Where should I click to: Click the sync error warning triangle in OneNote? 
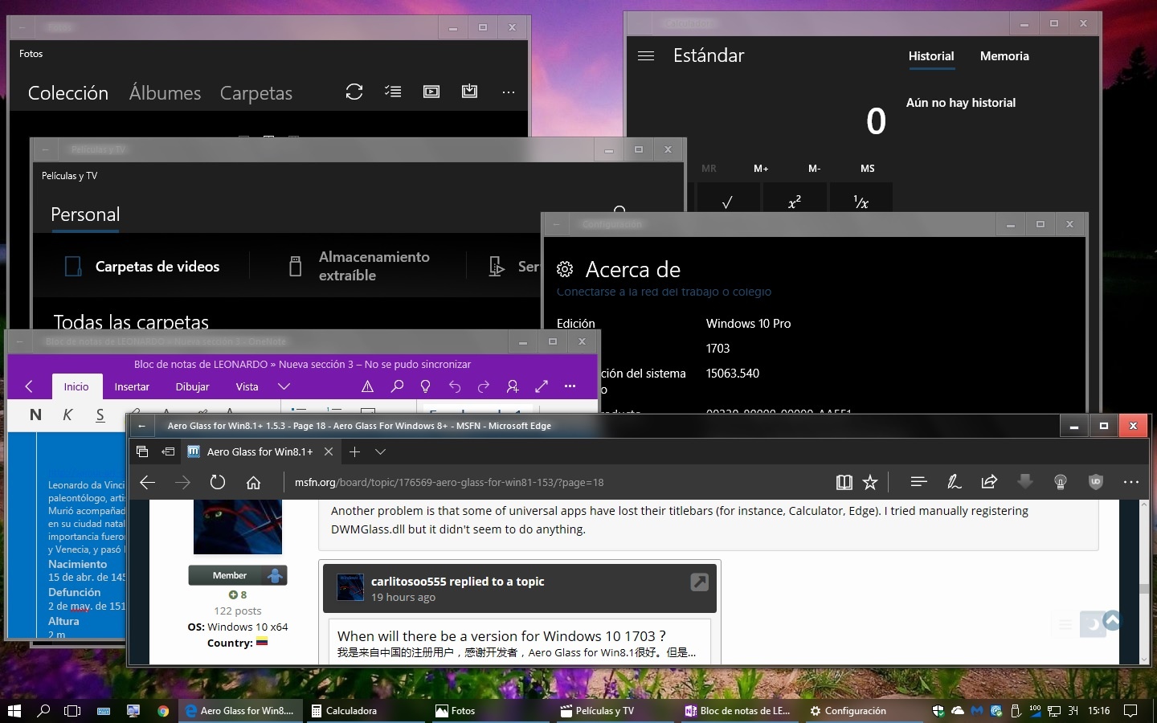tap(367, 386)
